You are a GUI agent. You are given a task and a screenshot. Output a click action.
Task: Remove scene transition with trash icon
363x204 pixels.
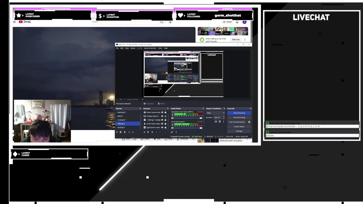[220, 122]
